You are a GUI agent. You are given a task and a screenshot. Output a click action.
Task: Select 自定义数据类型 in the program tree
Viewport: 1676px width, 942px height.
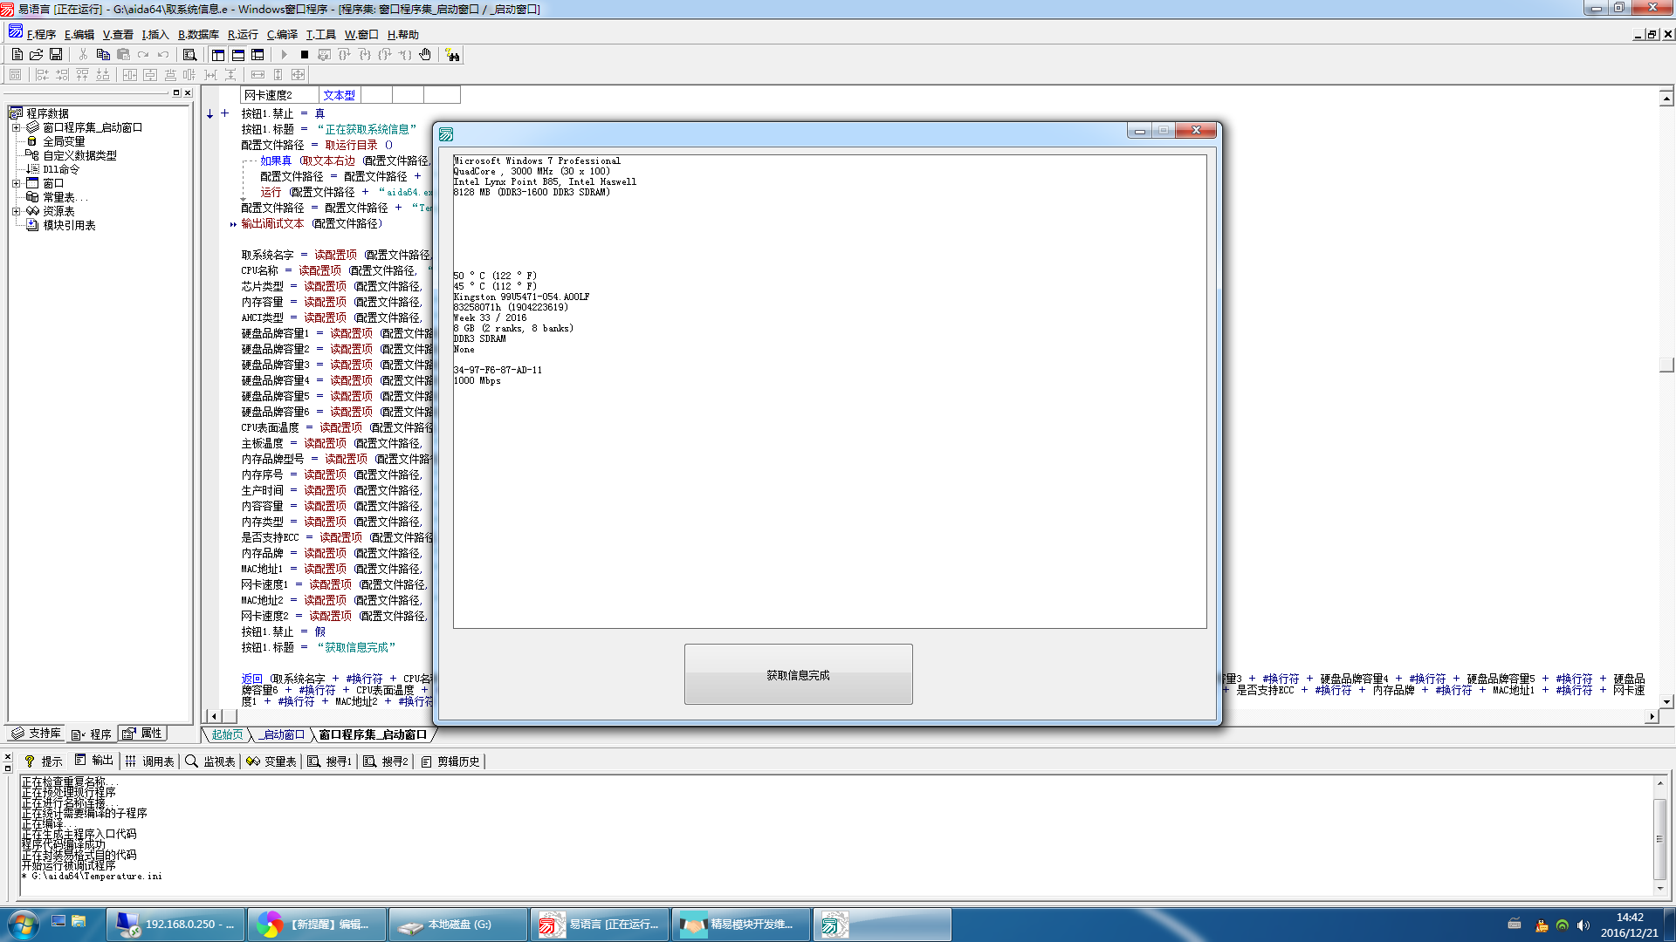79,155
